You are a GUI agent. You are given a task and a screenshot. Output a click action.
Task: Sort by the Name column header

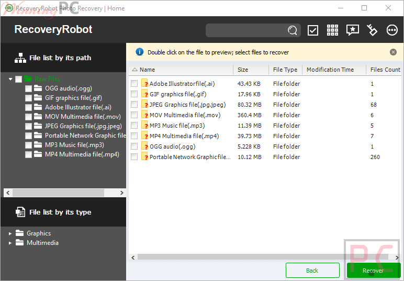coord(181,70)
